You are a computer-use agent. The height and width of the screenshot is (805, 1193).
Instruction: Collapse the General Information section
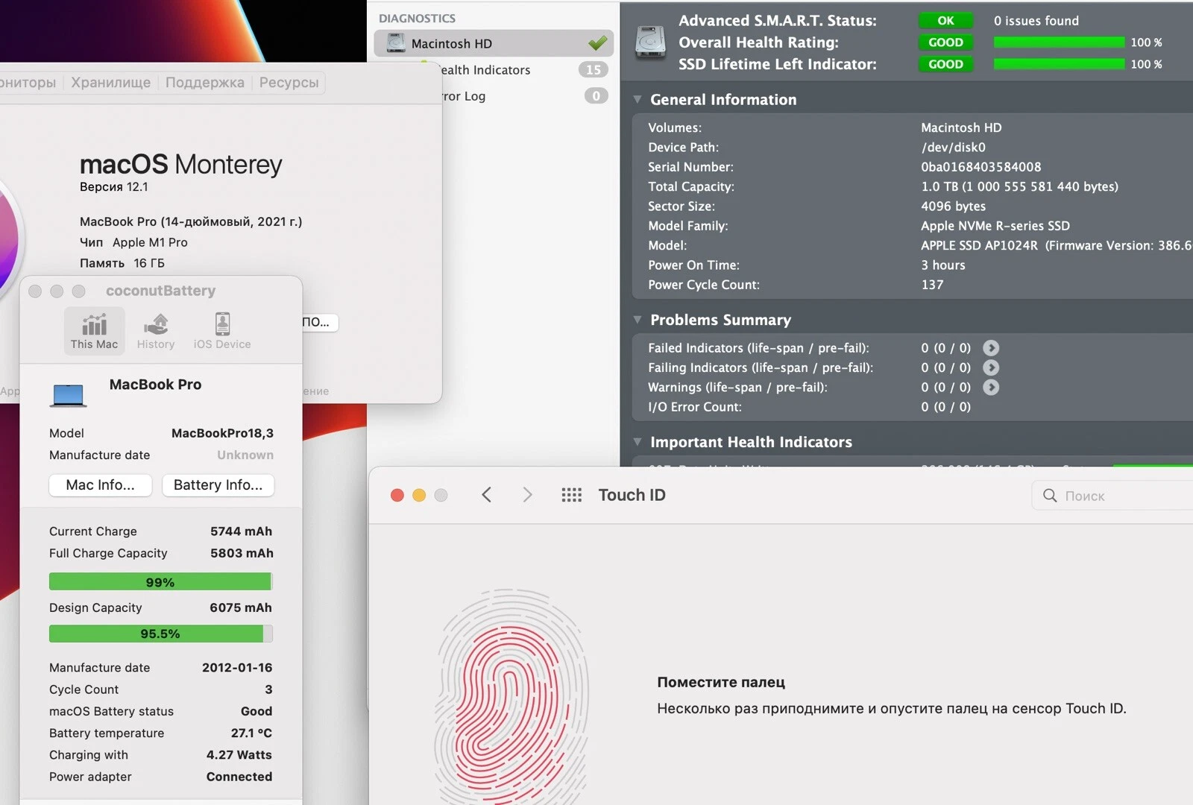pos(638,100)
